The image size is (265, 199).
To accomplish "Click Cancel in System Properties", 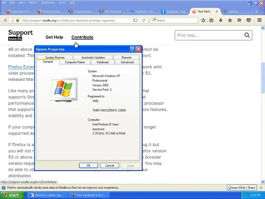I will [109, 166].
